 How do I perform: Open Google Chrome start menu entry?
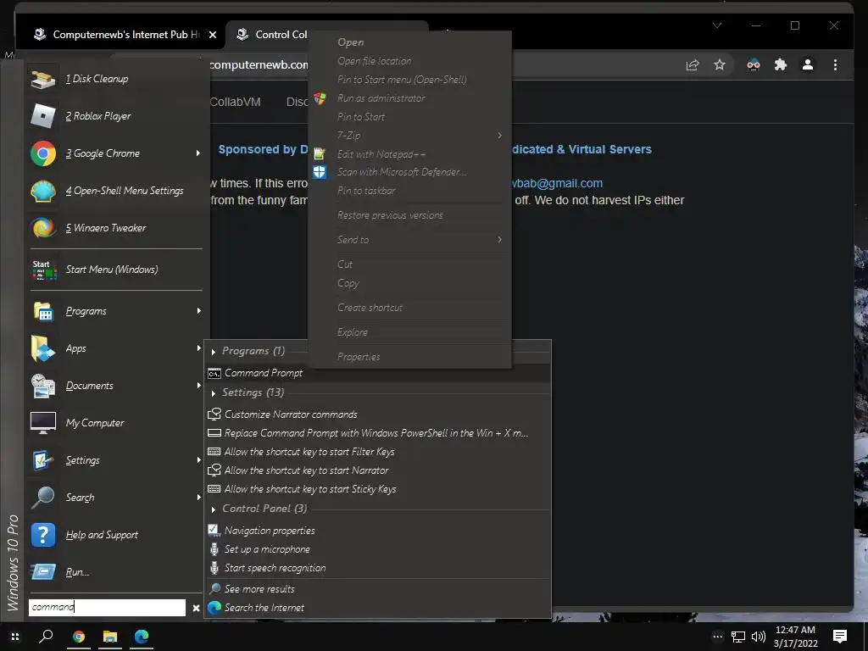coord(115,153)
